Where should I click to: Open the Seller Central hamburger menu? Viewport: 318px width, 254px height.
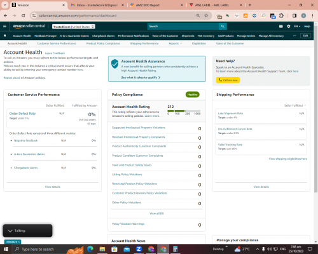[x=4, y=26]
